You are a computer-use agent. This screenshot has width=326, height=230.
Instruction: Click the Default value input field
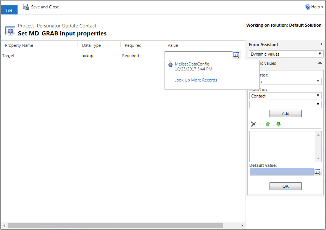281,172
